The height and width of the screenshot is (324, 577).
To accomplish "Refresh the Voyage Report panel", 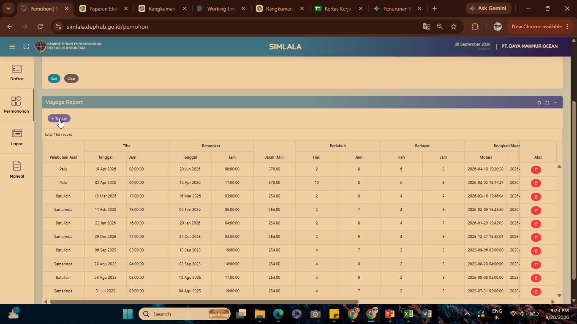I will tap(539, 103).
